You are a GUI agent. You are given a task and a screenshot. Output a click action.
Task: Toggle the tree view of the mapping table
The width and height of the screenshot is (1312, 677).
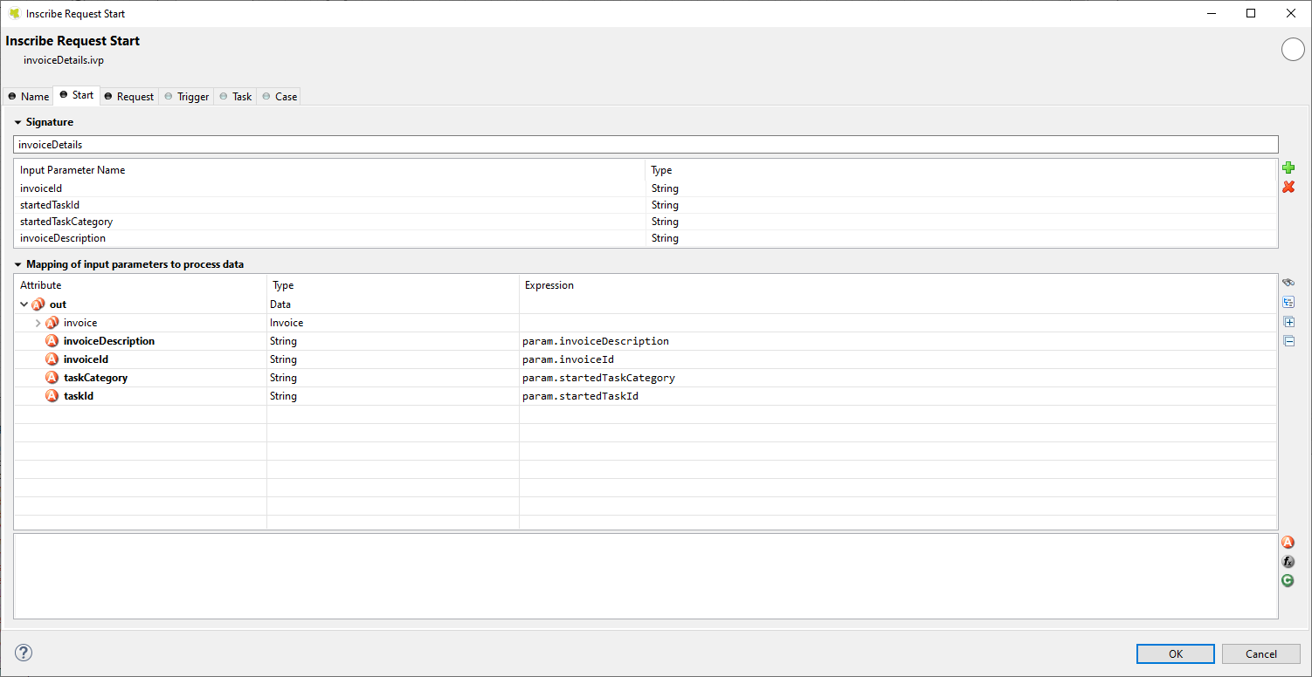1288,302
